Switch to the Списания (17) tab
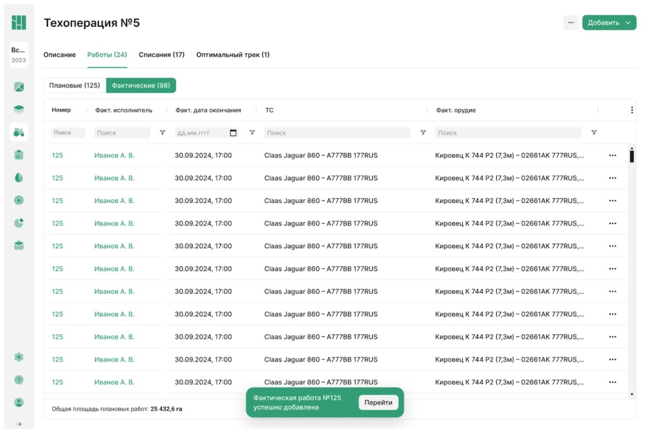The width and height of the screenshot is (645, 432). click(161, 55)
